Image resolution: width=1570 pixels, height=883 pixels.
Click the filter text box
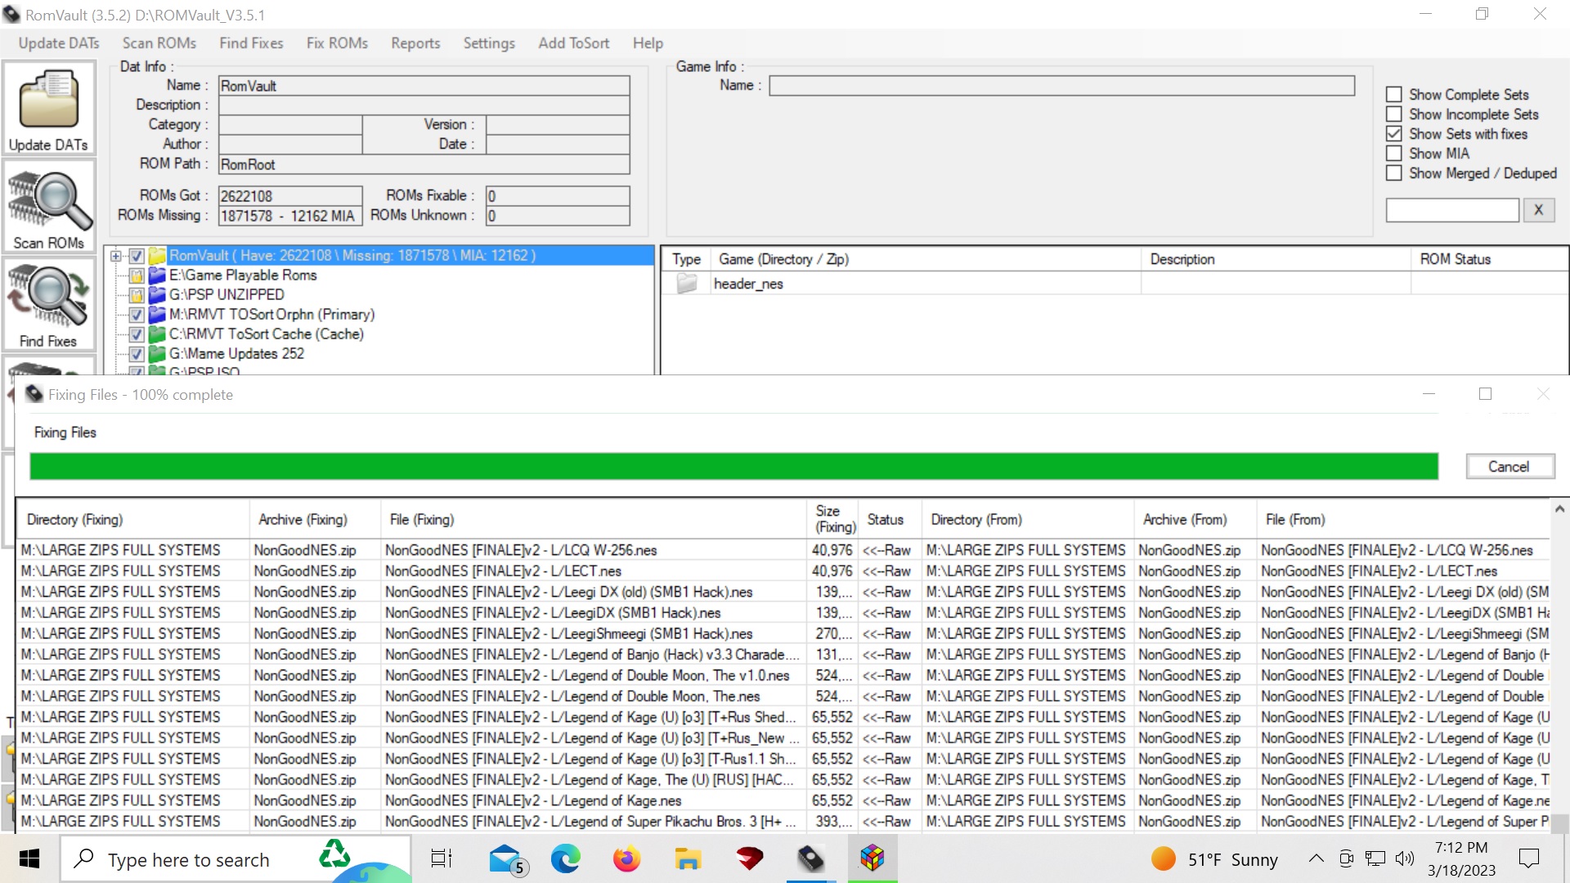1452,210
